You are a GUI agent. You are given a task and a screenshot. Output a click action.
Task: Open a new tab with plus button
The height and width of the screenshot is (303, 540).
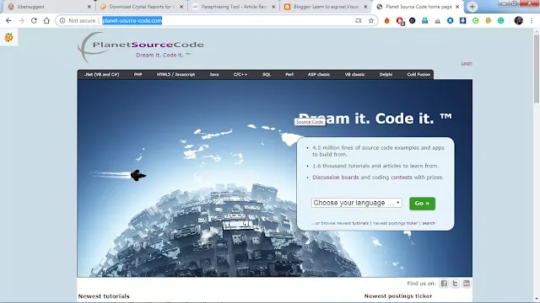pyautogui.click(x=472, y=7)
